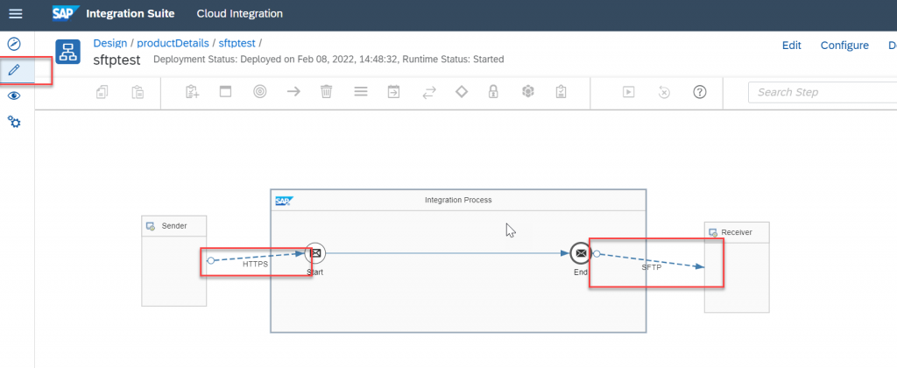Open the Participants palette icon

click(192, 92)
